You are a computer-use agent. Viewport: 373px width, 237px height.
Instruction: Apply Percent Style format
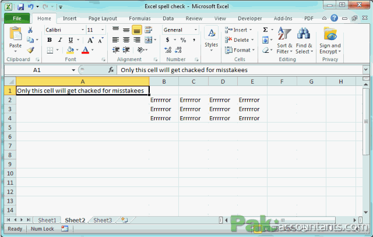[183, 40]
